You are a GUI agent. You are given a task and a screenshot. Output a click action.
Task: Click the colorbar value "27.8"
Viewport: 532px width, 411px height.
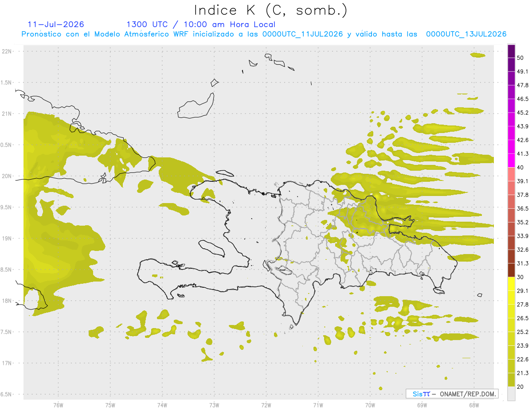tap(523, 305)
